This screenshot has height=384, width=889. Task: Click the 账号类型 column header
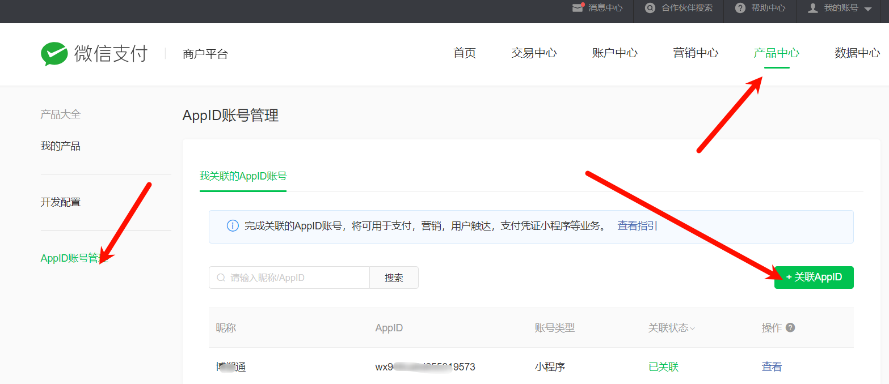coord(555,328)
